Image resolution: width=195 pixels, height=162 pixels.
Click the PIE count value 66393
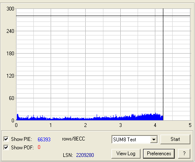[44, 139]
